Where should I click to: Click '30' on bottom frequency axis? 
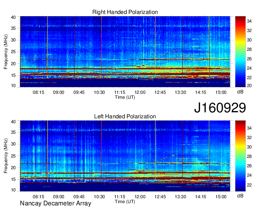pyautogui.click(x=13, y=144)
